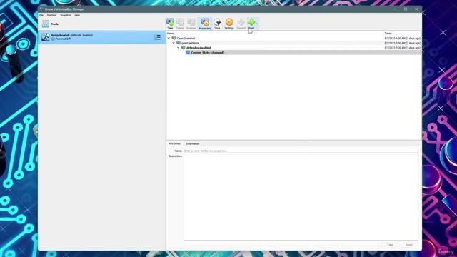Start the VM with the green arrow
The image size is (457, 257).
[x=251, y=24]
